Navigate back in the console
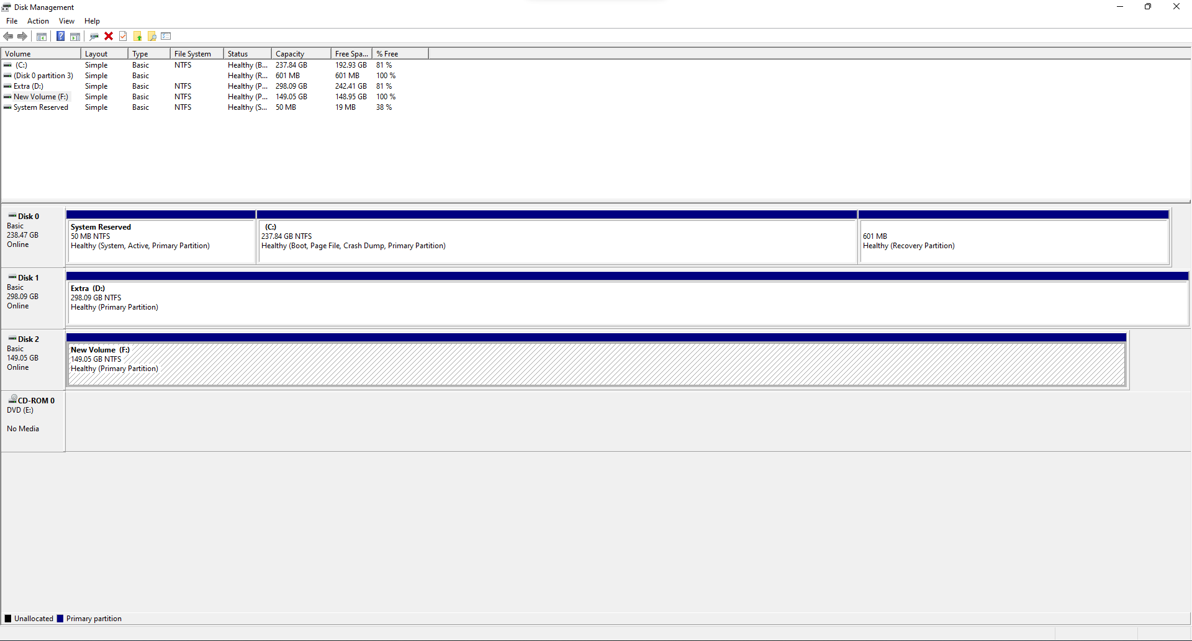The width and height of the screenshot is (1192, 641). click(x=8, y=36)
